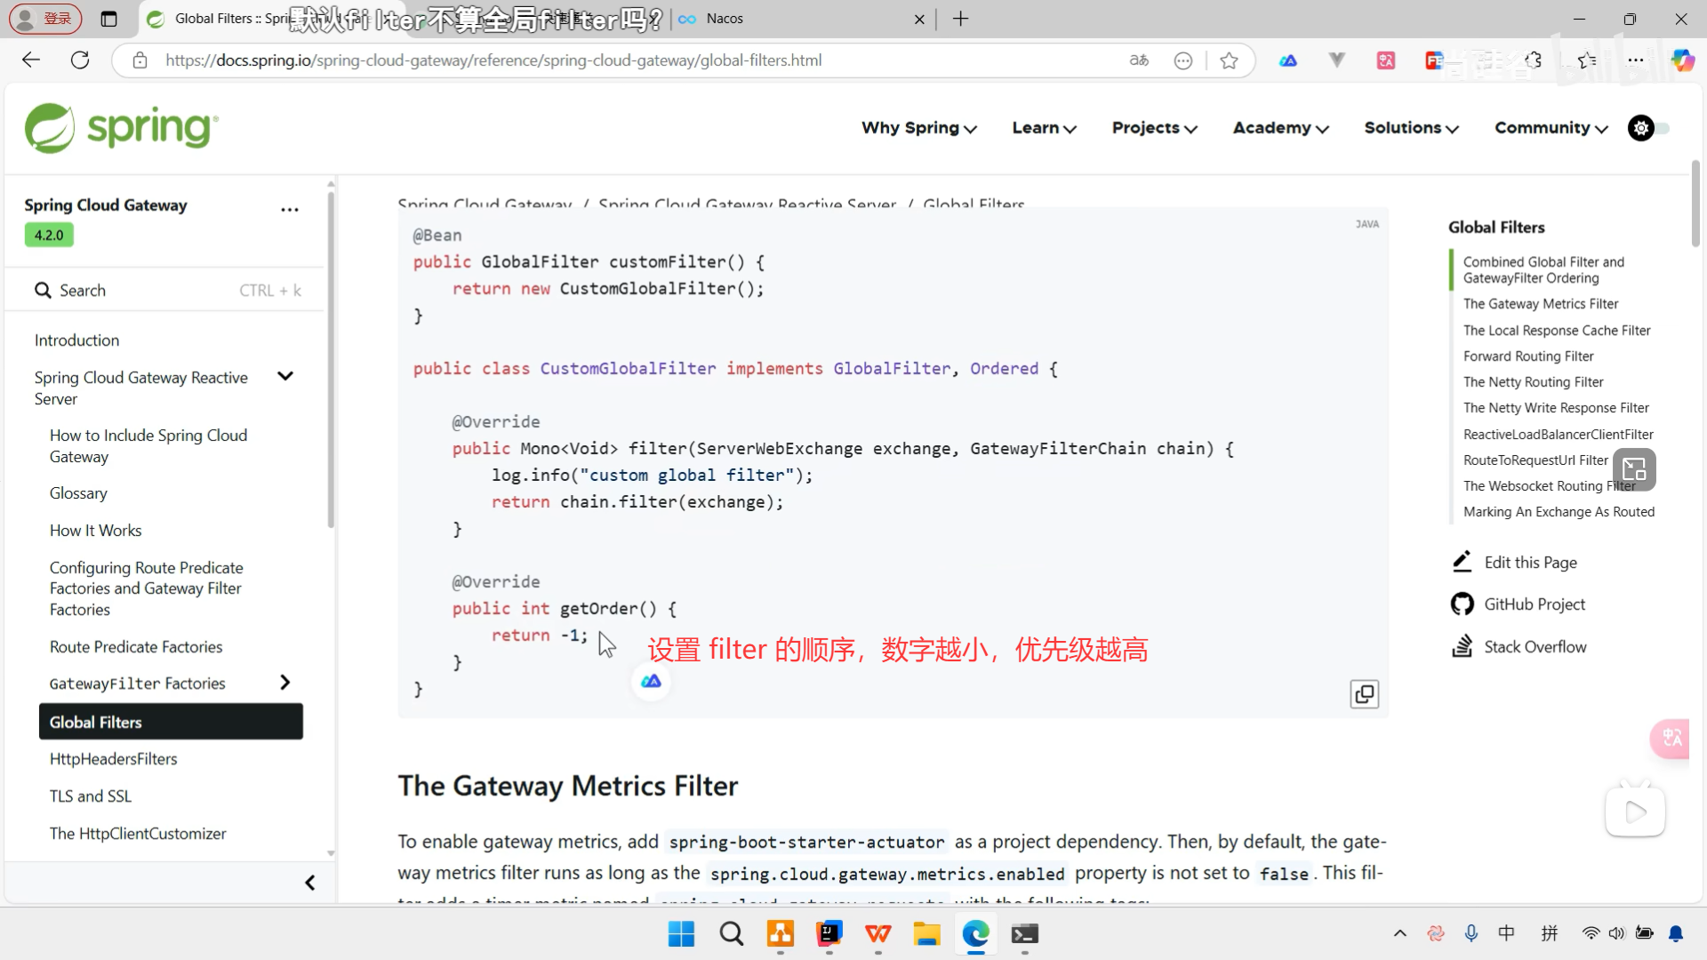The width and height of the screenshot is (1707, 960).
Task: Click the browser refresh icon
Action: (x=80, y=60)
